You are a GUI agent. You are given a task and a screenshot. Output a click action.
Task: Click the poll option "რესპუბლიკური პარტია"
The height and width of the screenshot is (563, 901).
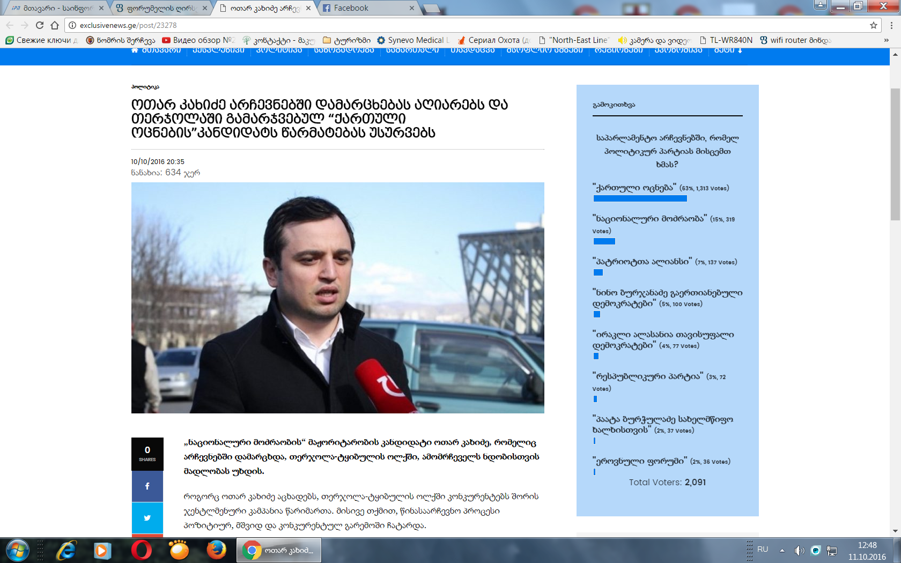(x=648, y=376)
